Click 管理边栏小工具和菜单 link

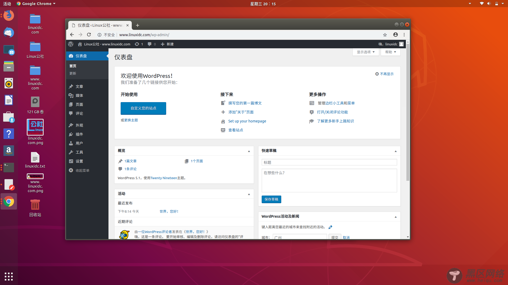(x=336, y=103)
